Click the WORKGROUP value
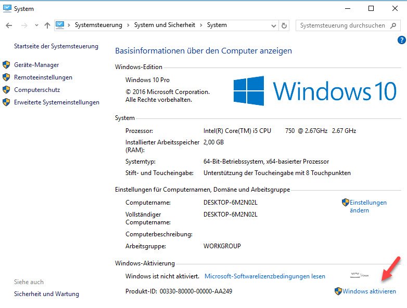 (x=222, y=246)
